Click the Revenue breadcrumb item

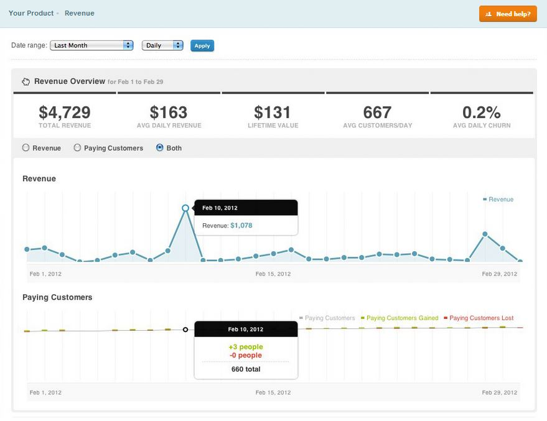pyautogui.click(x=80, y=13)
